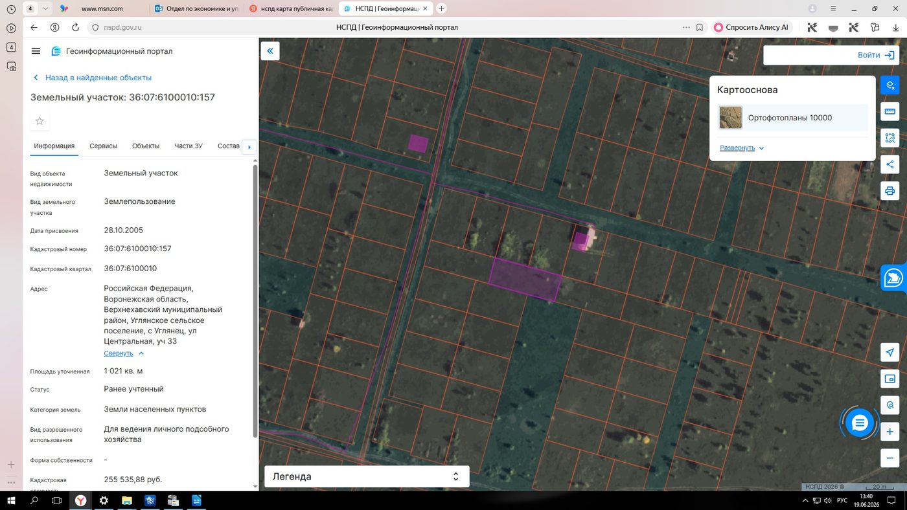The image size is (907, 510).
Task: Switch to the Объекты tab
Action: [x=146, y=146]
